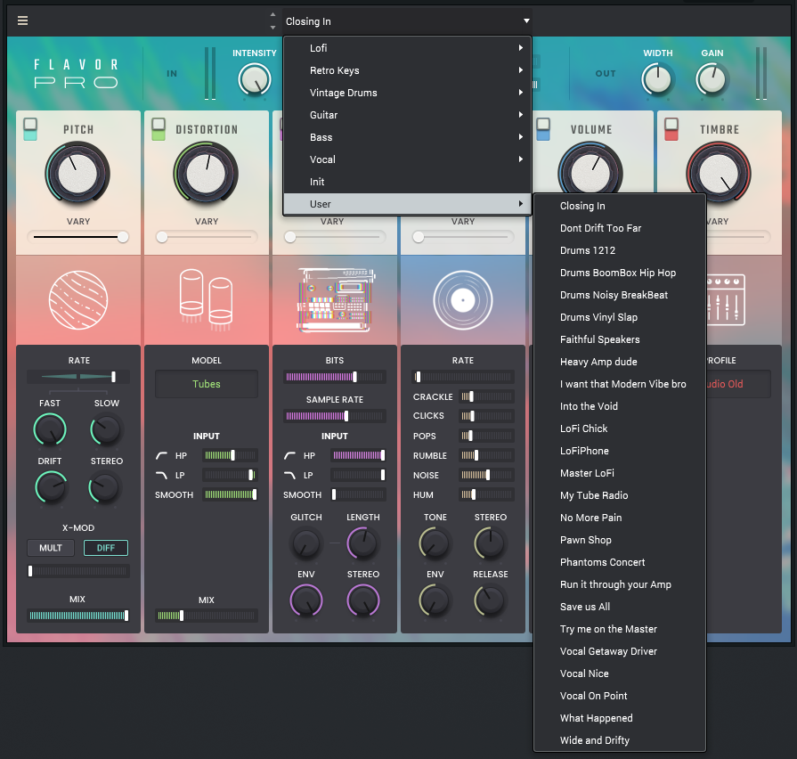This screenshot has height=759, width=797.
Task: Click the Drift knob
Action: coord(50,487)
